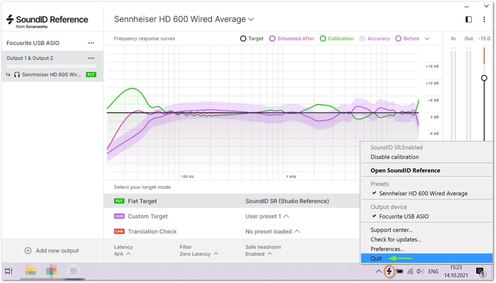Open the taskbar clock 15:23
Image resolution: width=496 pixels, height=283 pixels.
pyautogui.click(x=456, y=267)
